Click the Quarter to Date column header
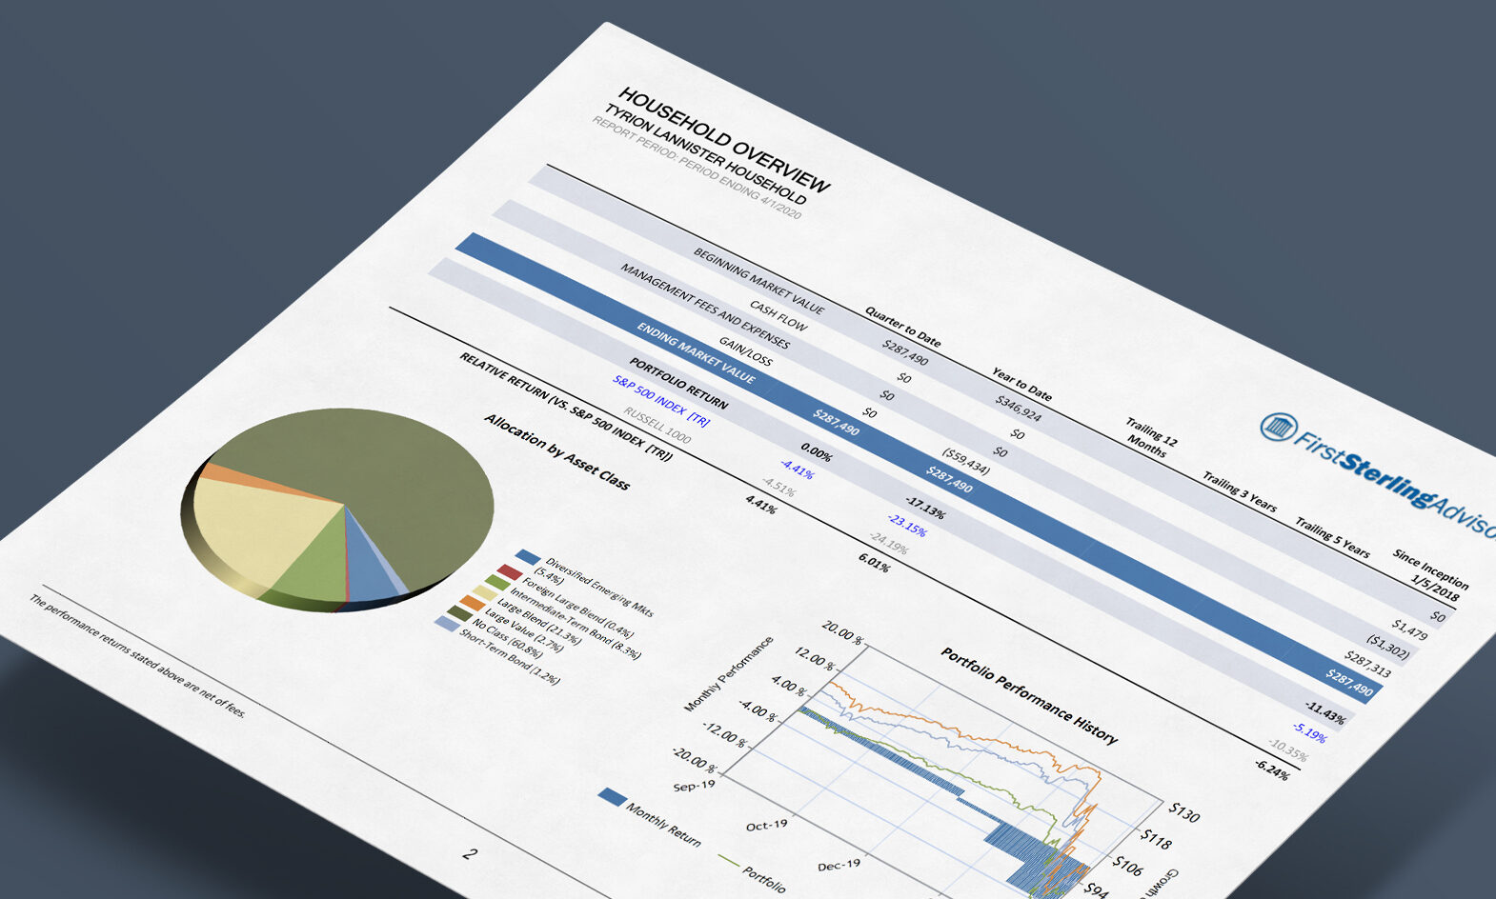The height and width of the screenshot is (899, 1496). click(x=902, y=327)
